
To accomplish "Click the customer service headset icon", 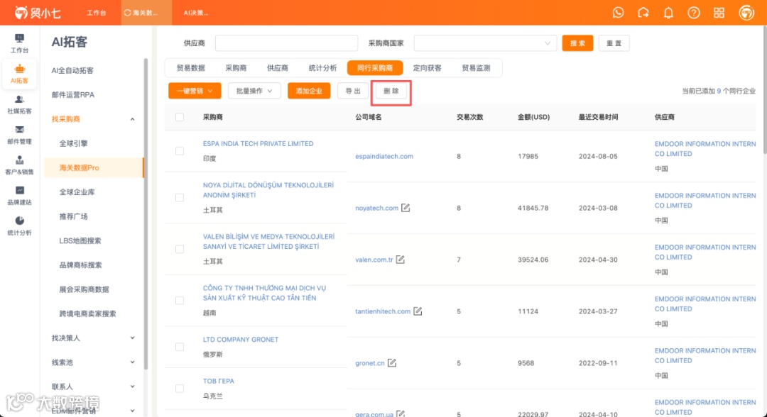I will click(643, 13).
